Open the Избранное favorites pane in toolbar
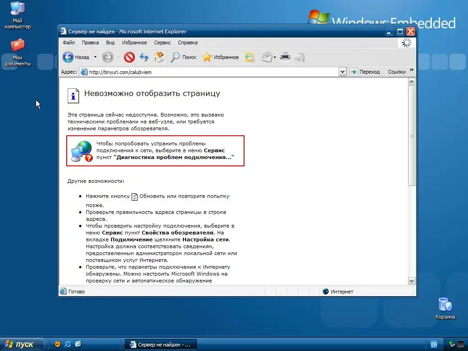This screenshot has height=351, width=468. 221,57
